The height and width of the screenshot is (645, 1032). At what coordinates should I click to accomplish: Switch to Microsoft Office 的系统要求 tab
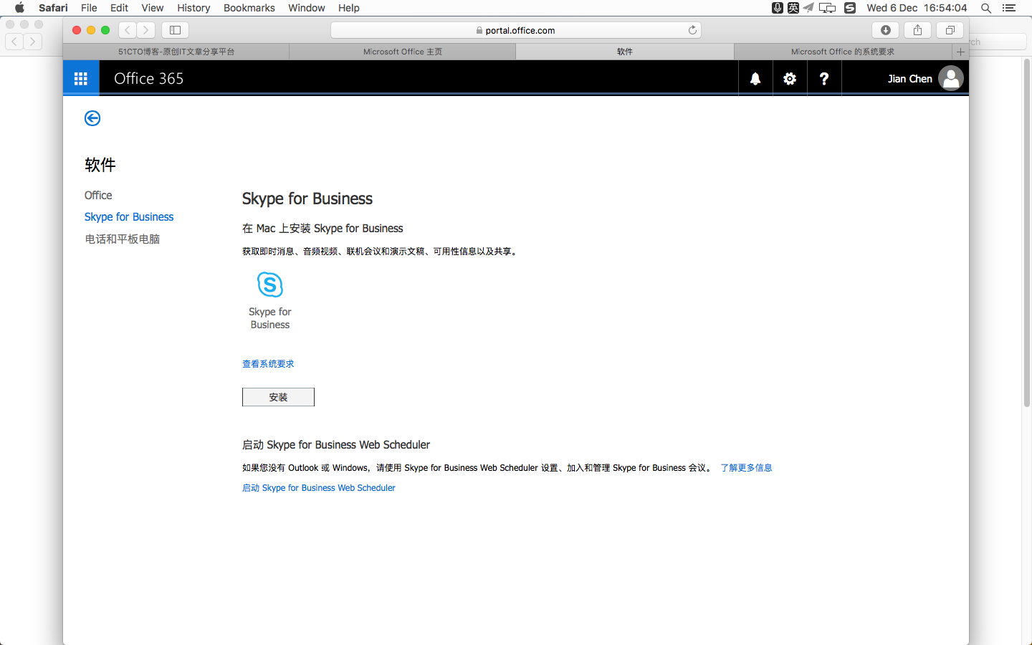click(x=843, y=52)
